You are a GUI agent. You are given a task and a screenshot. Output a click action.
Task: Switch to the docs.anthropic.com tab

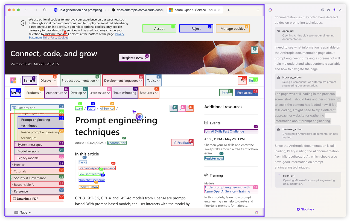138,10
